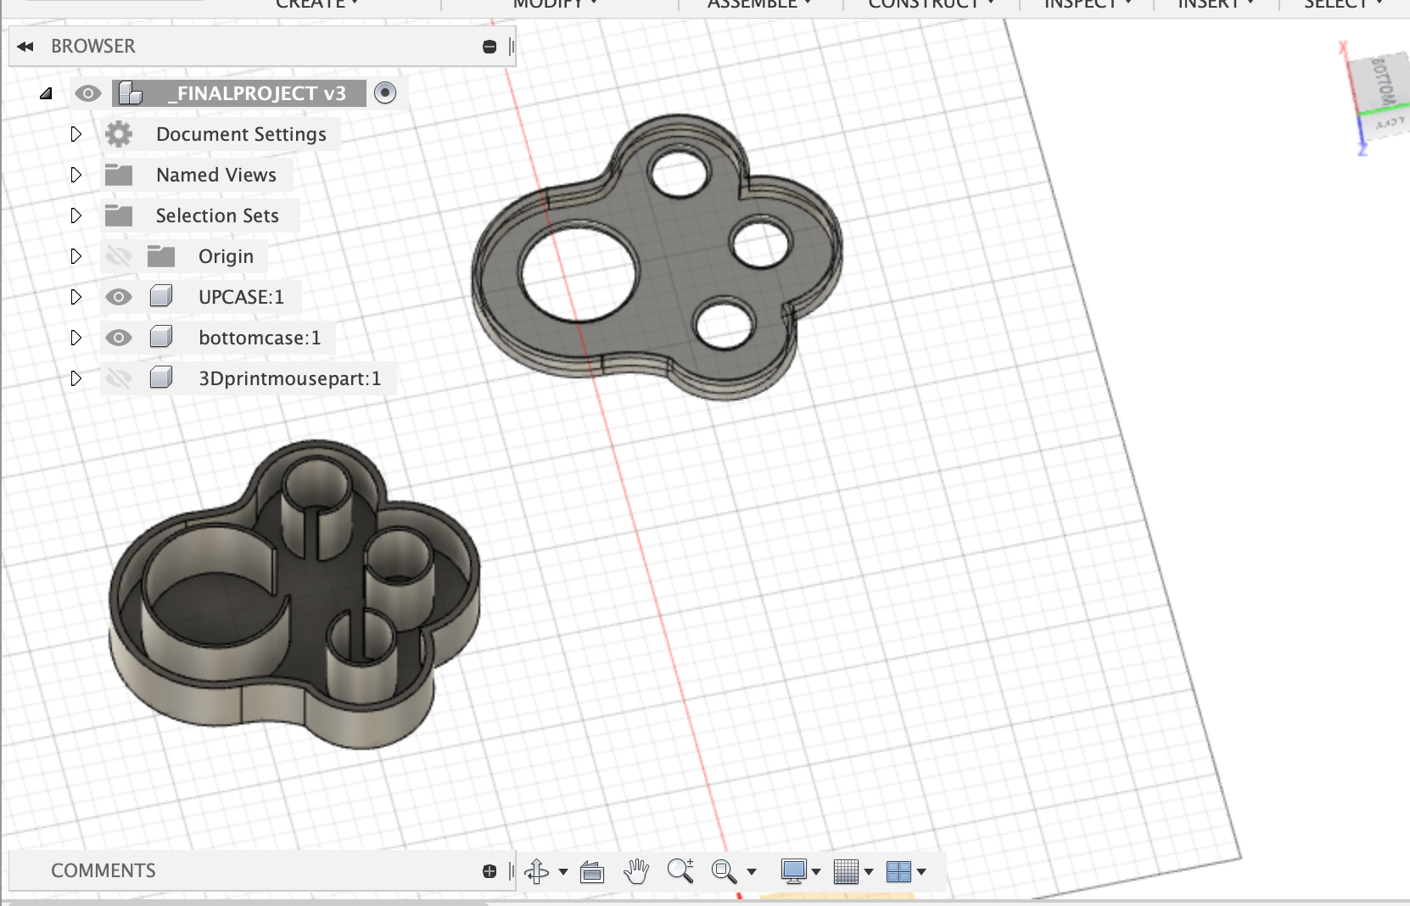Select the 3Dprintmousepart:1 label
The width and height of the screenshot is (1410, 906).
[290, 378]
